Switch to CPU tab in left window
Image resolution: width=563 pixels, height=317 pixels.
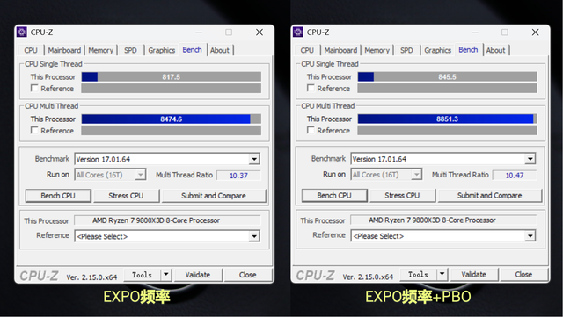(x=31, y=50)
